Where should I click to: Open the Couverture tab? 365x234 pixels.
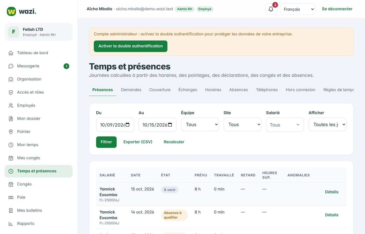click(x=160, y=90)
